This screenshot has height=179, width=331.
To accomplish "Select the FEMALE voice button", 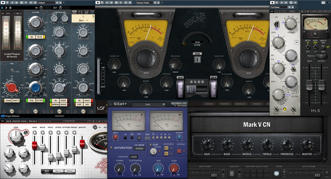I will pyautogui.click(x=69, y=171).
